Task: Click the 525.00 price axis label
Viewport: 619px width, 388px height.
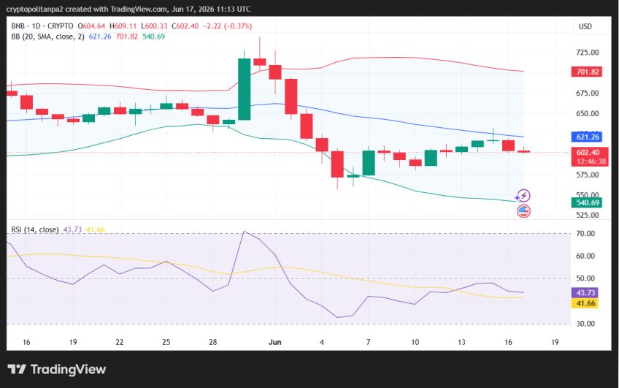Action: (587, 216)
